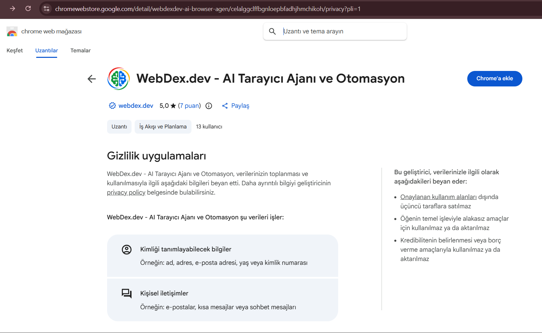Click the search magnifier icon

coord(272,31)
